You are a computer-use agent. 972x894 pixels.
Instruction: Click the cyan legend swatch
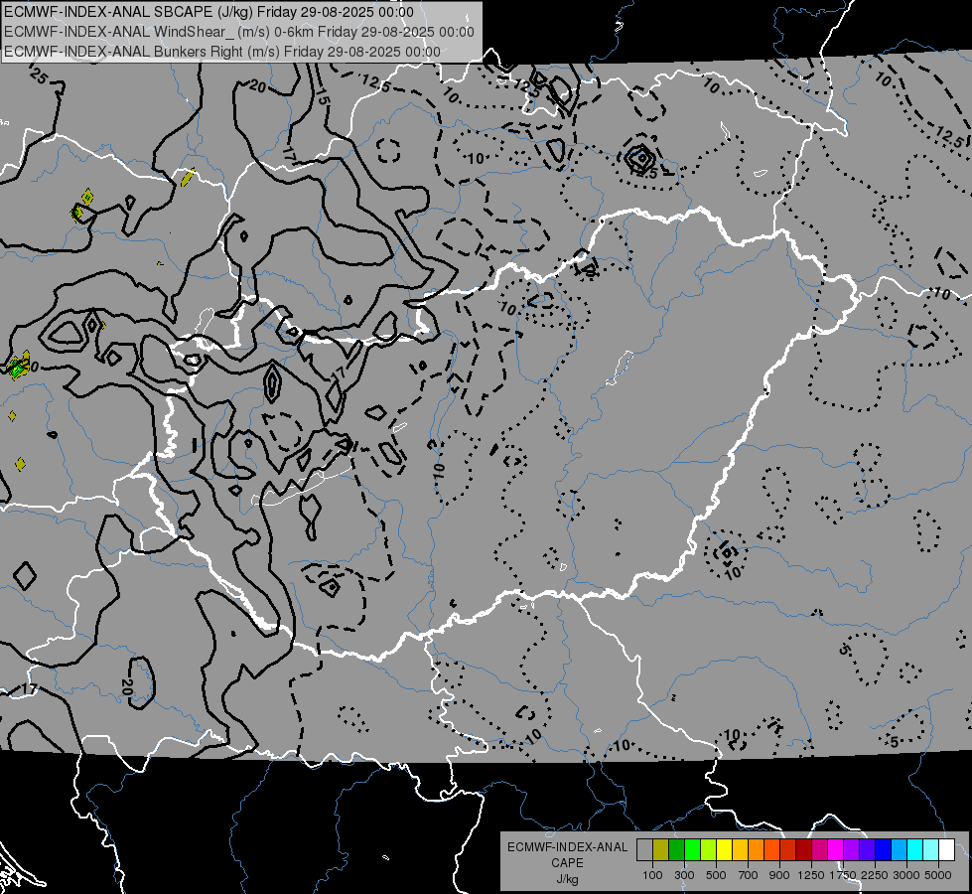click(914, 849)
